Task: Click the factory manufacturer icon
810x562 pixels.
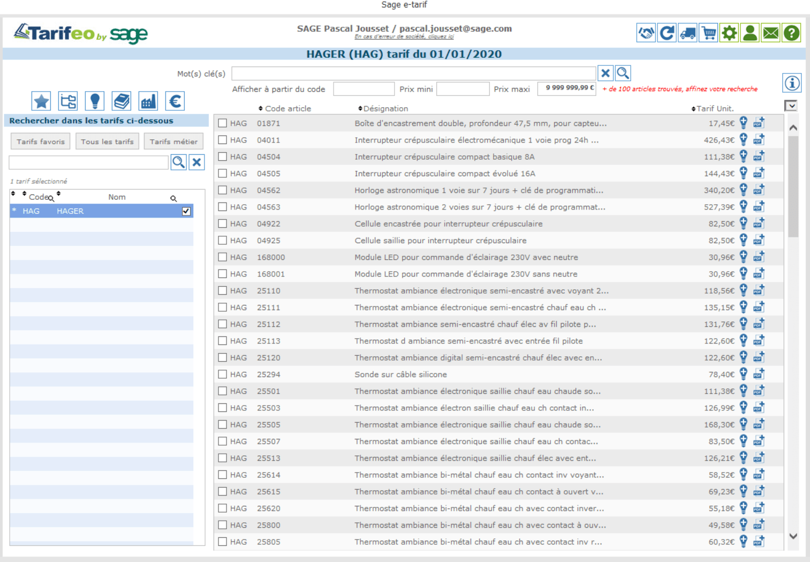Action: coord(148,101)
